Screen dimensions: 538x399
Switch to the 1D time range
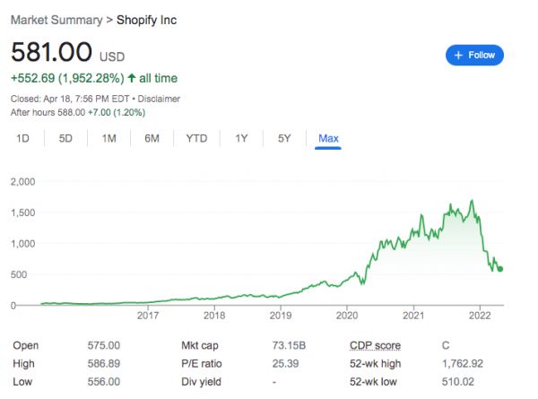tap(23, 138)
